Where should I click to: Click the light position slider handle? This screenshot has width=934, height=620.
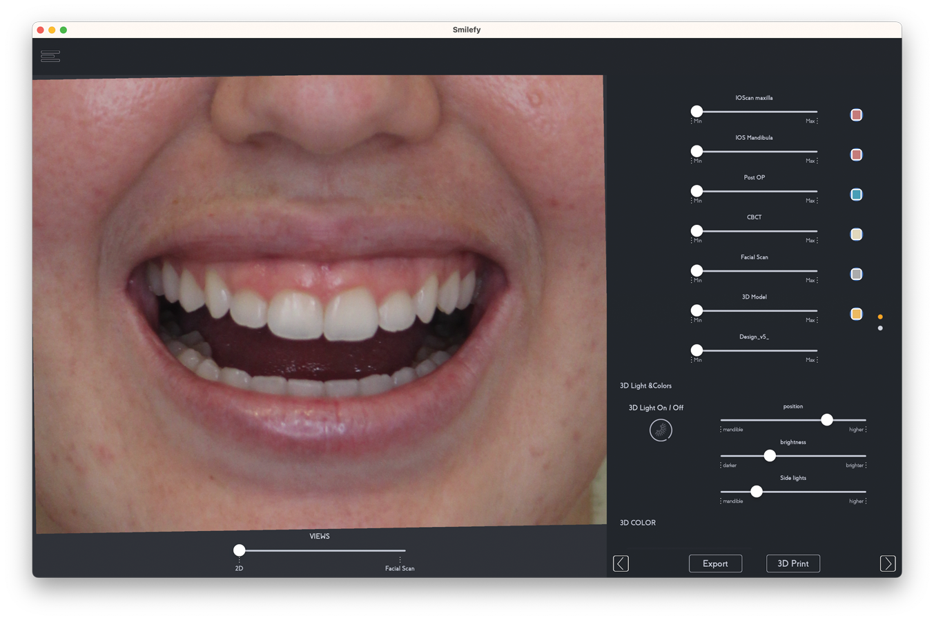pos(826,420)
